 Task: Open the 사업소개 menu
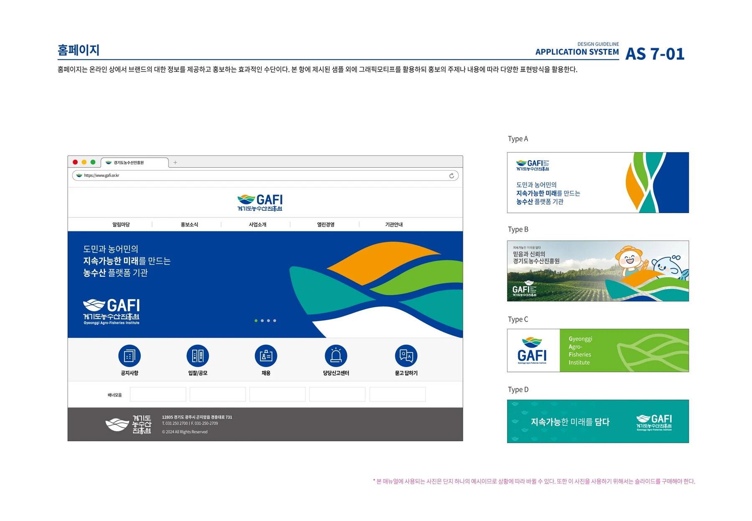[257, 225]
